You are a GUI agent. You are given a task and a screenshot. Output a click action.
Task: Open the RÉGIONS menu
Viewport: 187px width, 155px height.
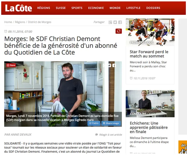(x=44, y=8)
